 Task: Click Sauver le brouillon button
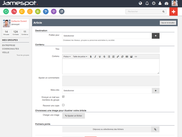pos(168,23)
